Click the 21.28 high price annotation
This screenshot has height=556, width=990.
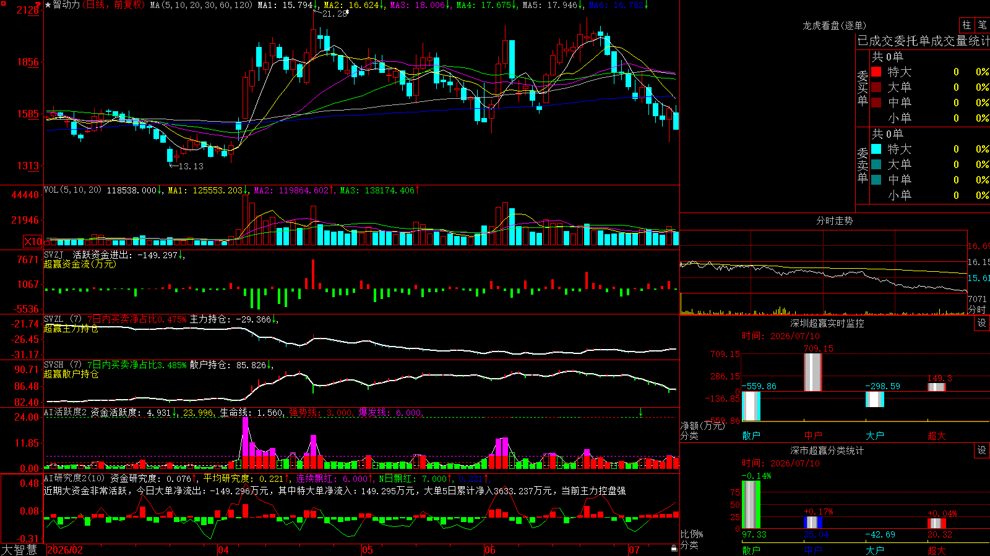click(335, 14)
